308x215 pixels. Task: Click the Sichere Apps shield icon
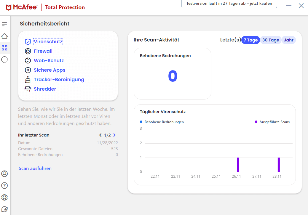[28, 70]
